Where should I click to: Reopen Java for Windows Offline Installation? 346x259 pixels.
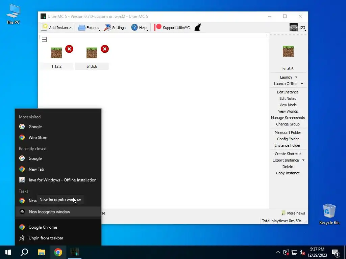click(x=58, y=180)
